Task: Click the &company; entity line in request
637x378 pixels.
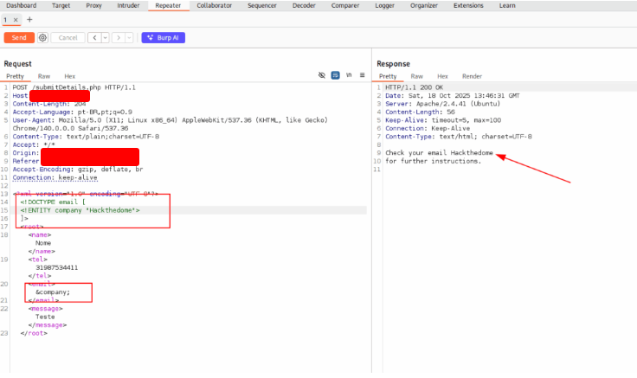Action: click(x=52, y=292)
